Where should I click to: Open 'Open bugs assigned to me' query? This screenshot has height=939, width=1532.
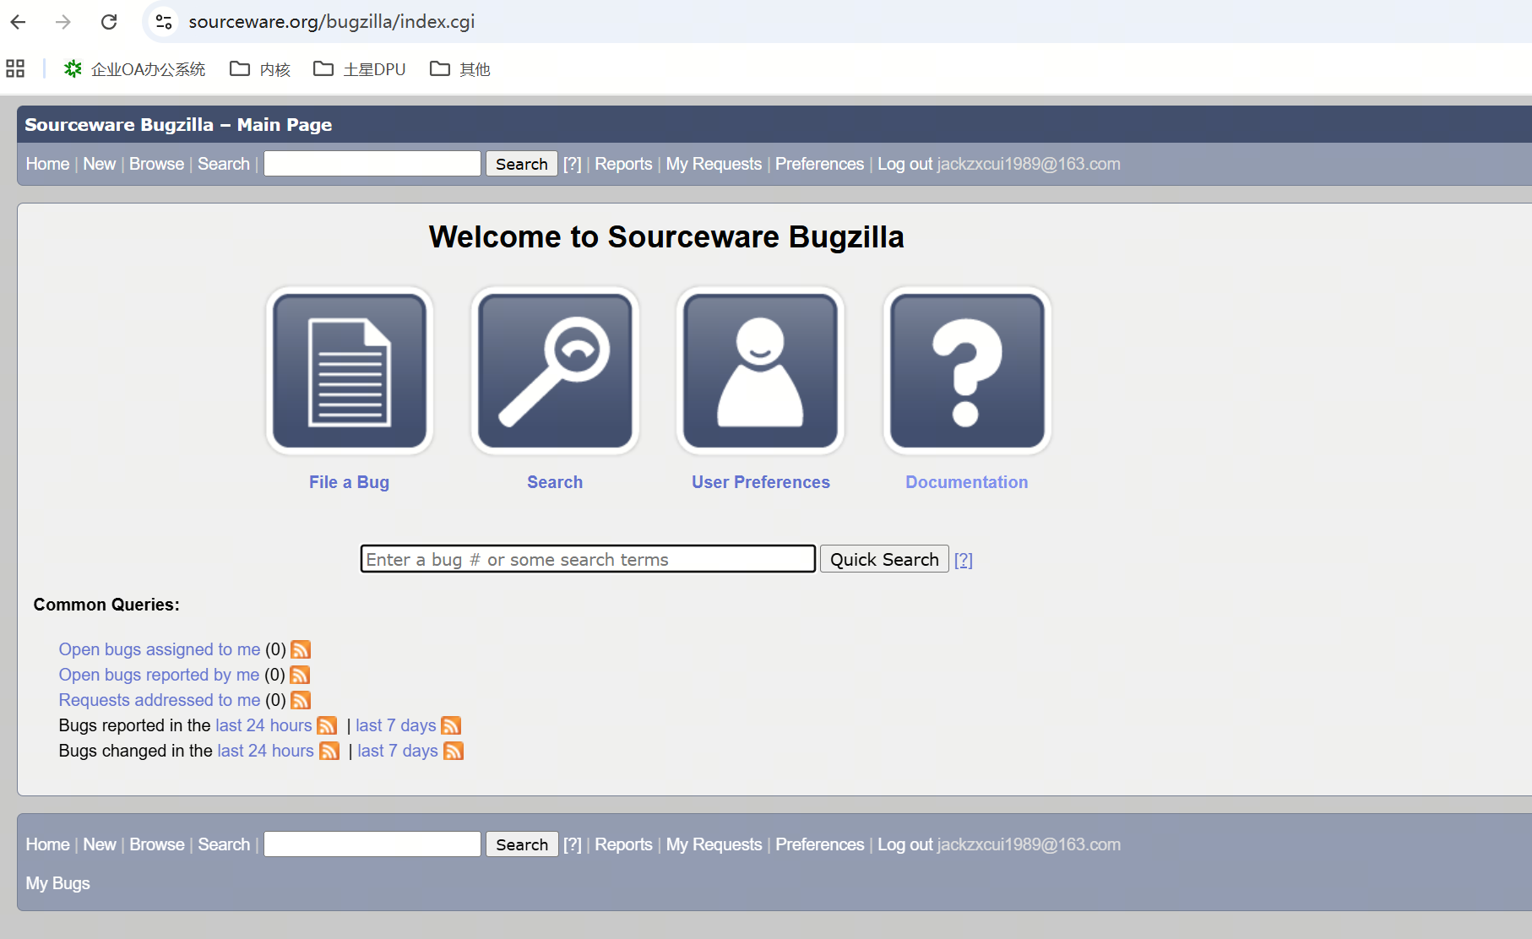pos(160,649)
